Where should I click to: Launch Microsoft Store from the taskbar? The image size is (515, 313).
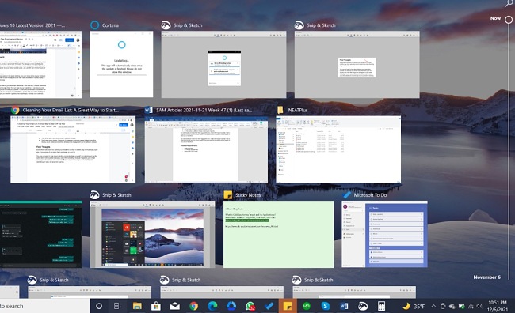tap(156, 306)
